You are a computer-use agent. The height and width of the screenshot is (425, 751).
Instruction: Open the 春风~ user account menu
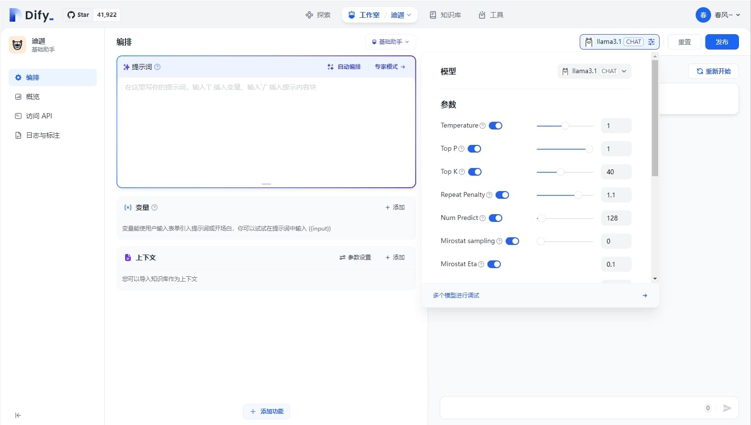coord(718,15)
